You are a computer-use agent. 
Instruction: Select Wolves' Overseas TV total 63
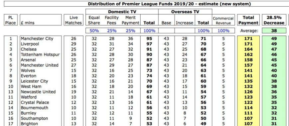pos(203,70)
